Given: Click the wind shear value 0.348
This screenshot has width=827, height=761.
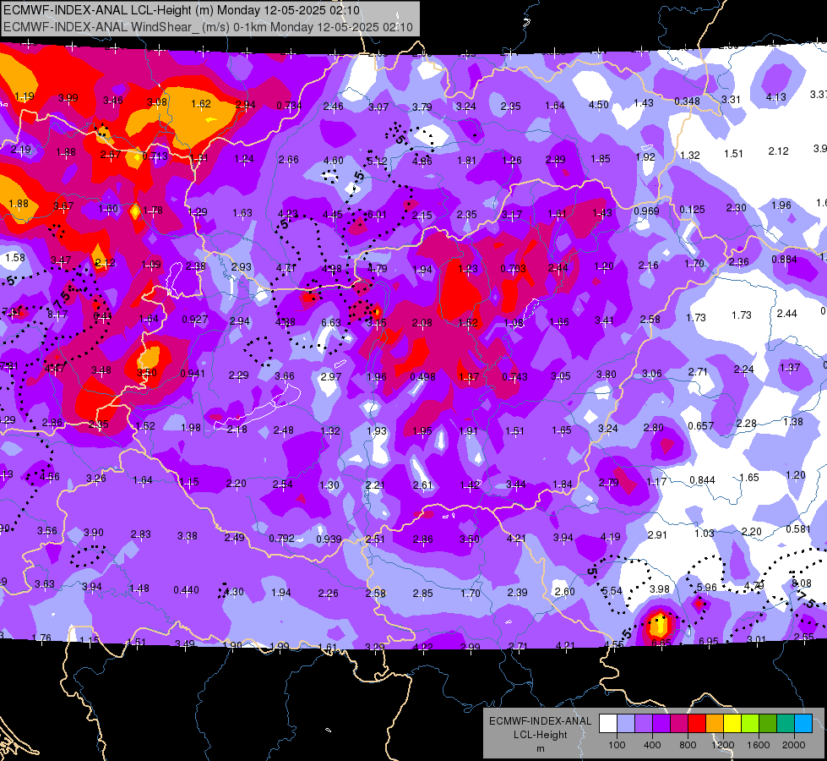Looking at the screenshot, I should 688,101.
